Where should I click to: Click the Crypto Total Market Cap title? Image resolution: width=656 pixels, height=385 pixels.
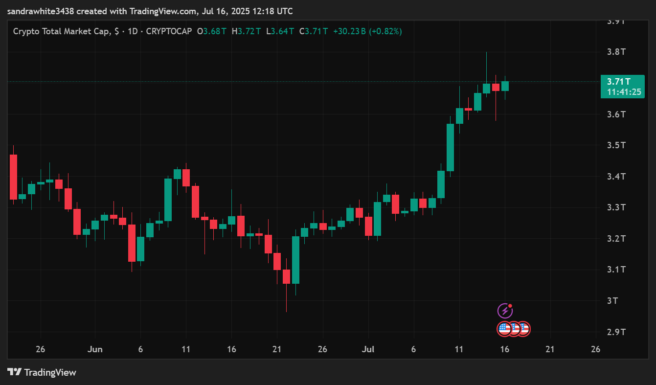[65, 31]
